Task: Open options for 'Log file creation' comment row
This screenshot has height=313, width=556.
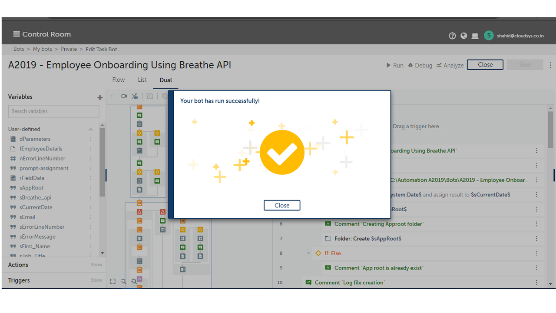Action: 537,283
